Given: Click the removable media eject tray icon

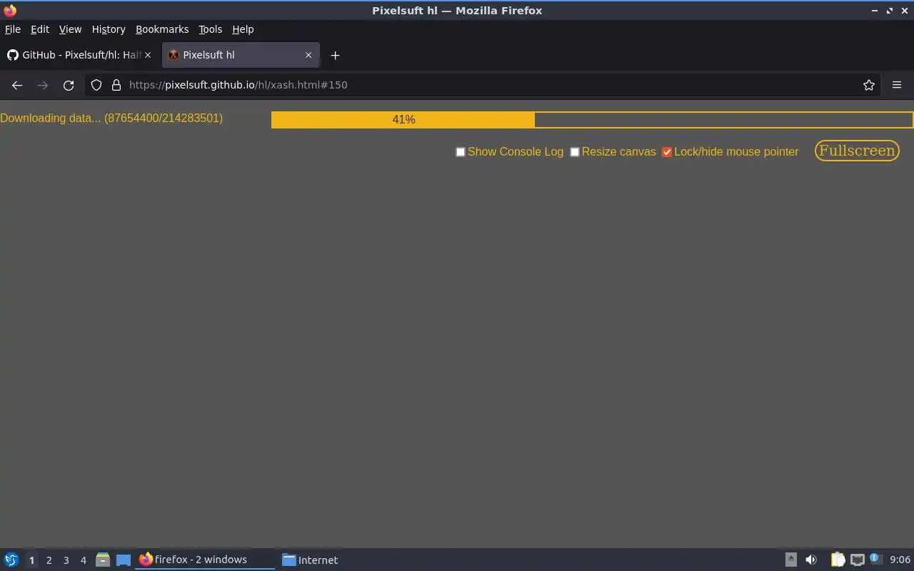Looking at the screenshot, I should [x=790, y=560].
